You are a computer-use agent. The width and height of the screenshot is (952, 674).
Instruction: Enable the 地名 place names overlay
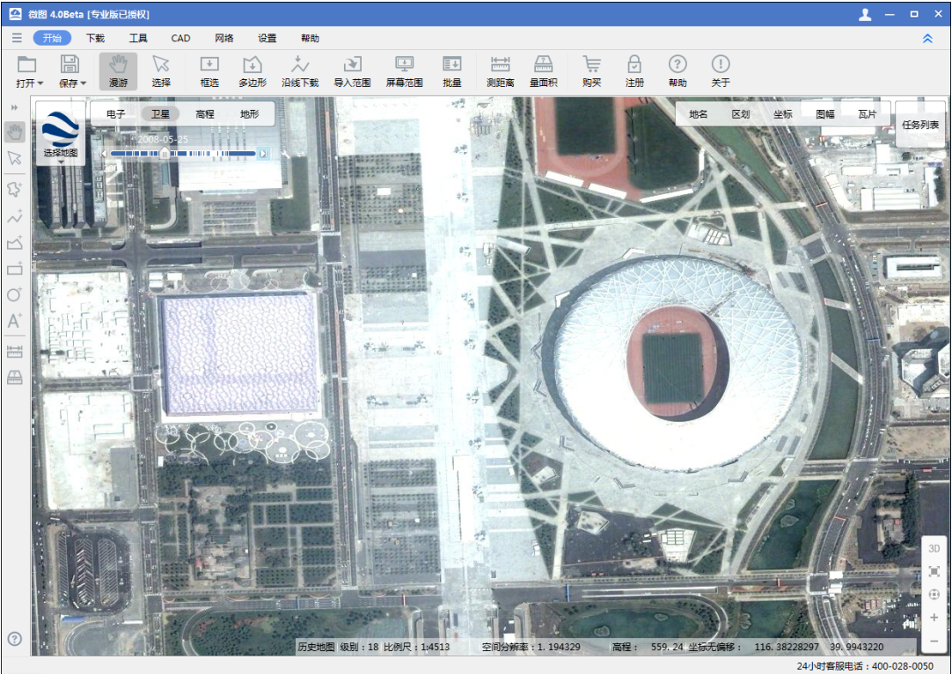(699, 114)
